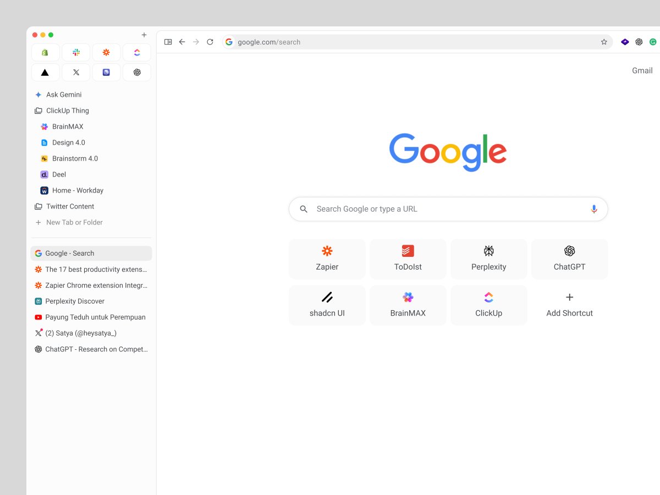Toggle the sidebar panel icon
660x495 pixels.
click(168, 42)
